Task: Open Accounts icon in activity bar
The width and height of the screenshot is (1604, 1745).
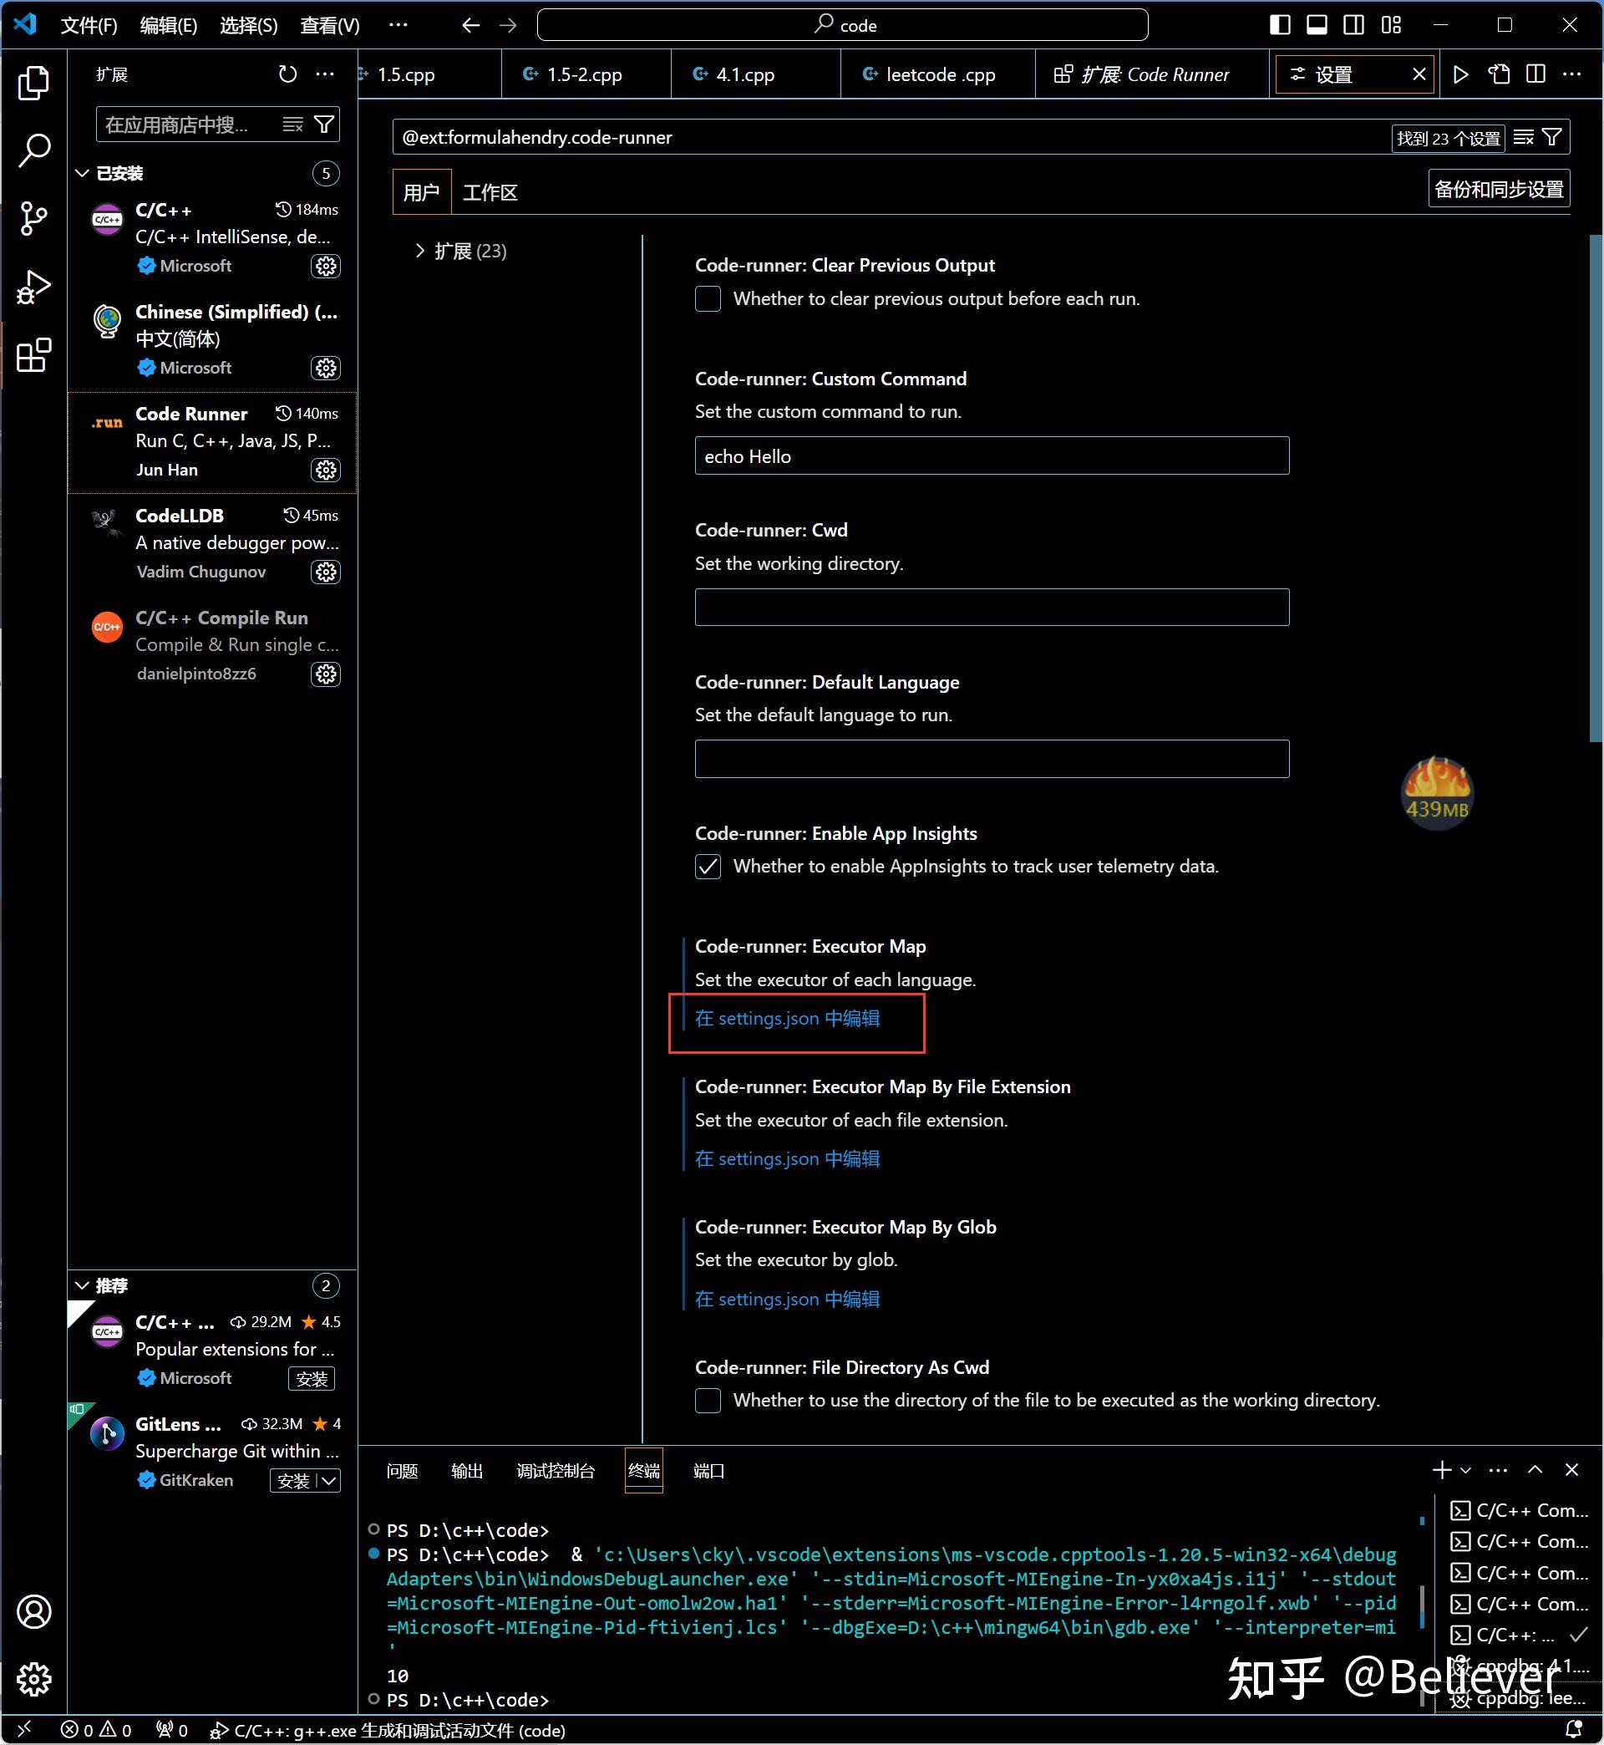Action: click(x=33, y=1612)
